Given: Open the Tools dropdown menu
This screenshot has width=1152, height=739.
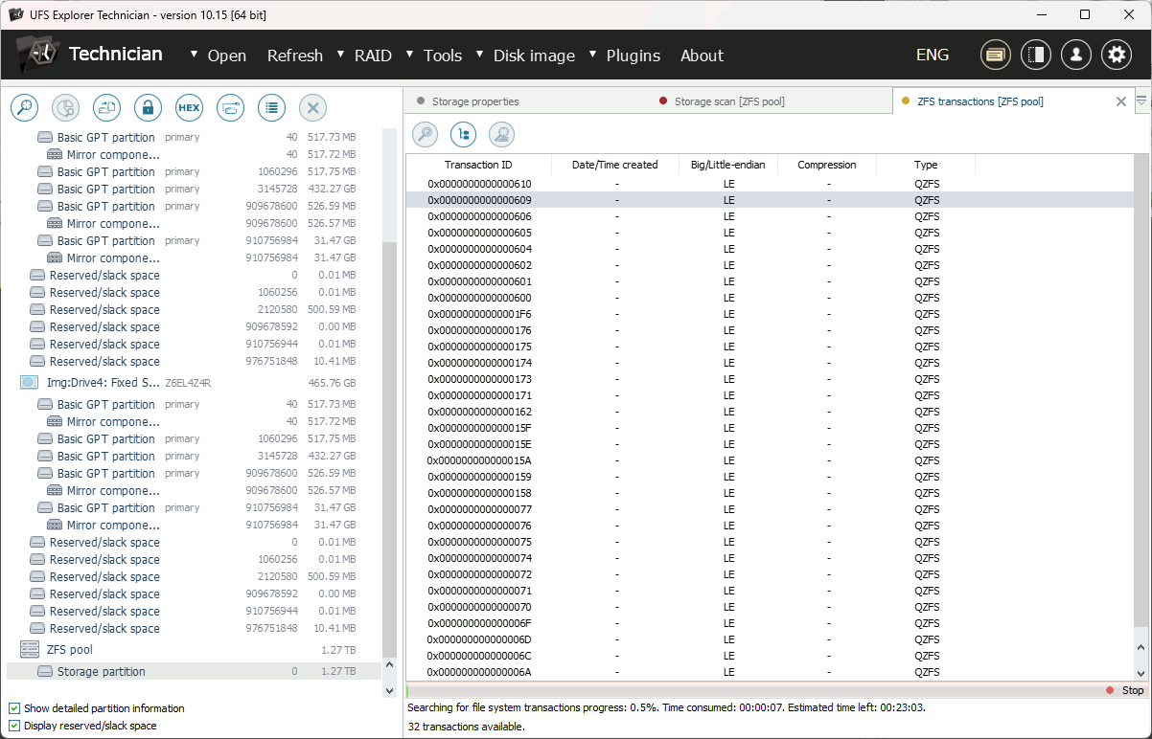Looking at the screenshot, I should [442, 56].
